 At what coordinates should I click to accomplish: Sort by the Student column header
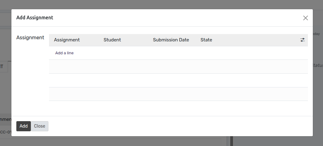click(112, 40)
